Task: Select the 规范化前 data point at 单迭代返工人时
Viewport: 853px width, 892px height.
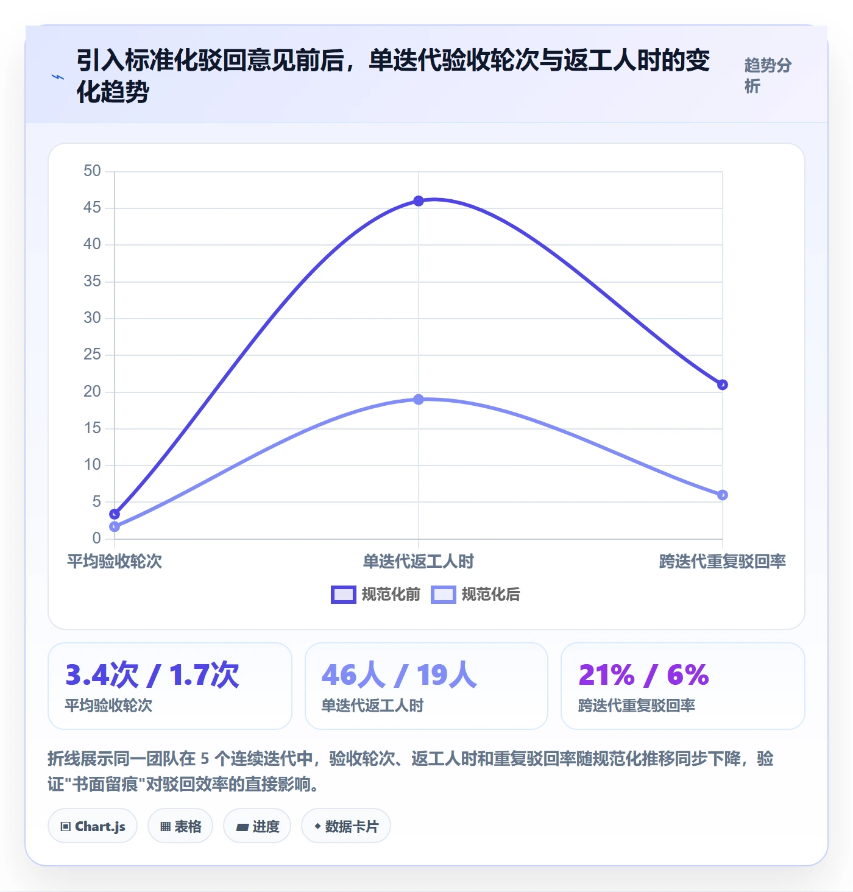Action: (419, 201)
